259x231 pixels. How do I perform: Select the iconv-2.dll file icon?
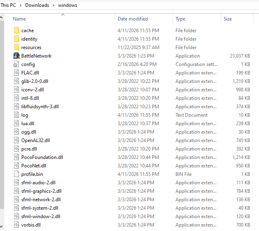(16, 90)
